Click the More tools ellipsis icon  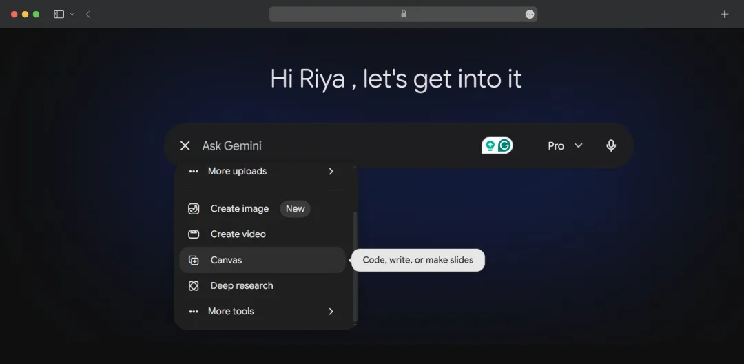click(x=194, y=312)
